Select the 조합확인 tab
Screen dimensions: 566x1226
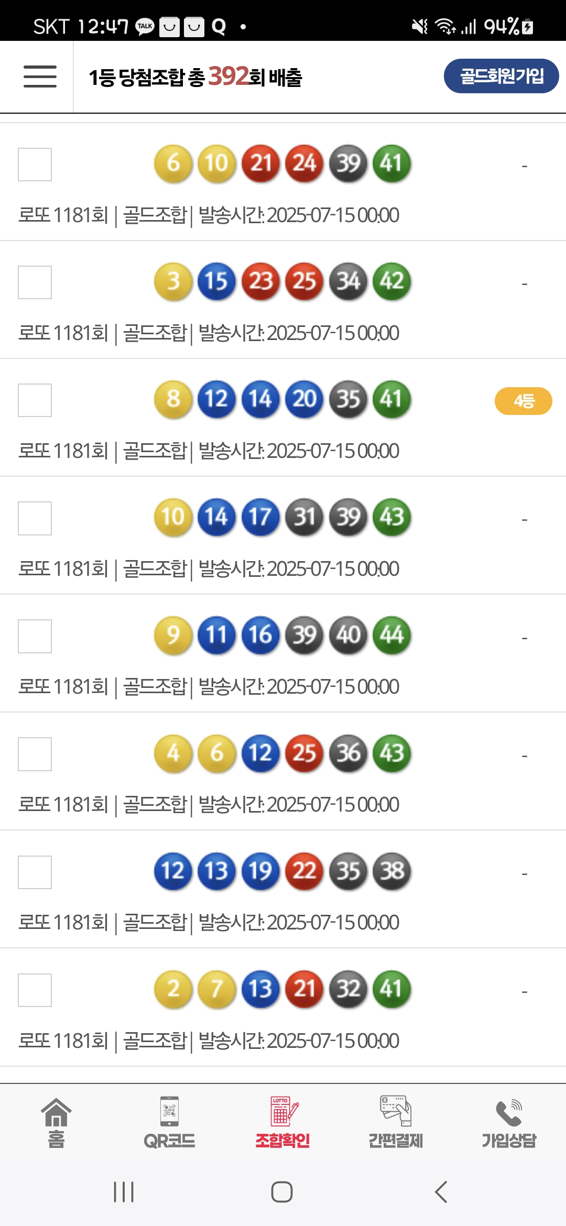283,1122
